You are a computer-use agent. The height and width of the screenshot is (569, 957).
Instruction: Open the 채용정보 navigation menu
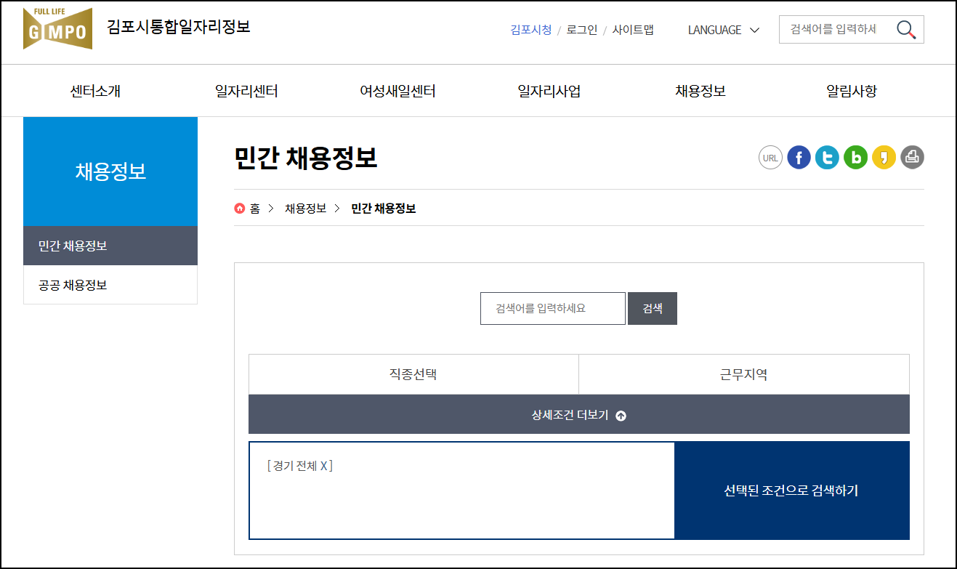click(700, 91)
